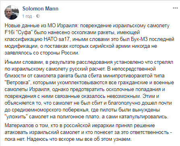The width and height of the screenshot is (180, 146).
Task: Open Solomon Mann's profile picture
Action: tap(12, 12)
